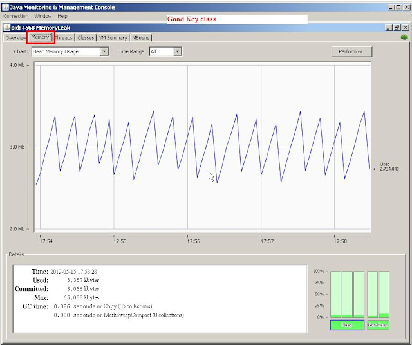Click the Perform GC button
412x345 pixels.
tap(351, 51)
